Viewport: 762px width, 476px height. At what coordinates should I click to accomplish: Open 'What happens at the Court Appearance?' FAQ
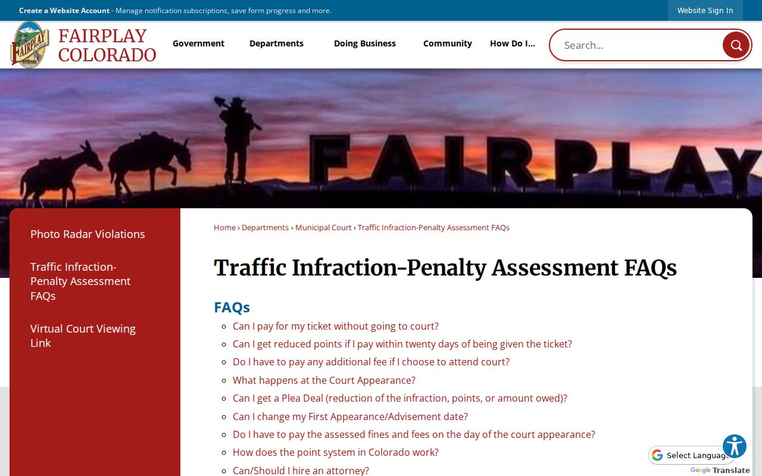coord(324,380)
